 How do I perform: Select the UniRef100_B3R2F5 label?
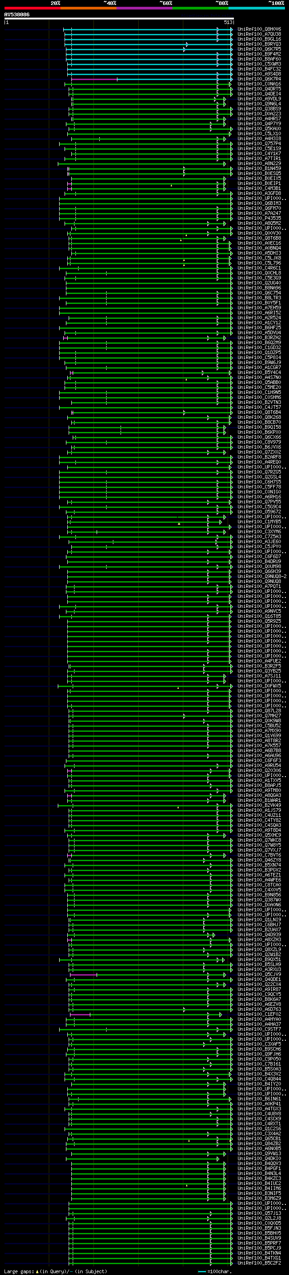(x=259, y=666)
